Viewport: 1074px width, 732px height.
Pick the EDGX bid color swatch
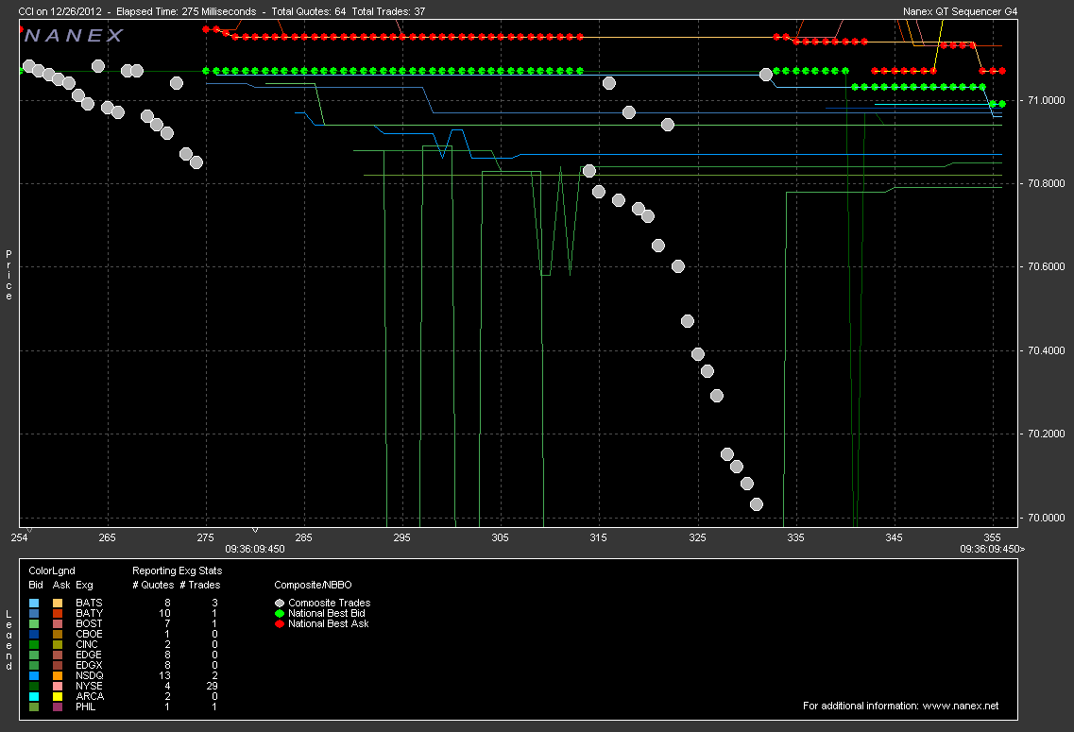pyautogui.click(x=34, y=666)
